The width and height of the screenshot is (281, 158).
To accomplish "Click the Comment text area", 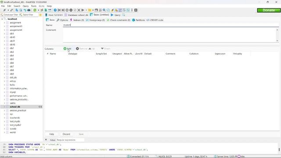I will coord(169,35).
